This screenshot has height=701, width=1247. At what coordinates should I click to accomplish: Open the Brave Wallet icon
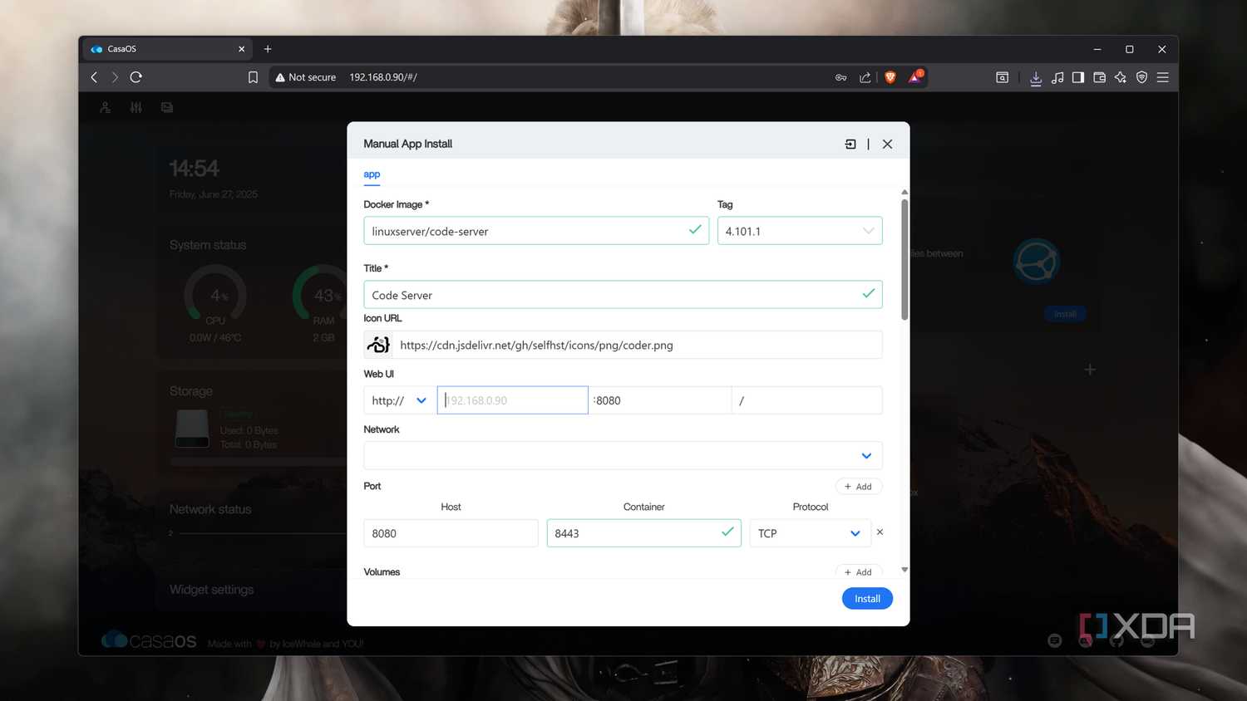1099,77
